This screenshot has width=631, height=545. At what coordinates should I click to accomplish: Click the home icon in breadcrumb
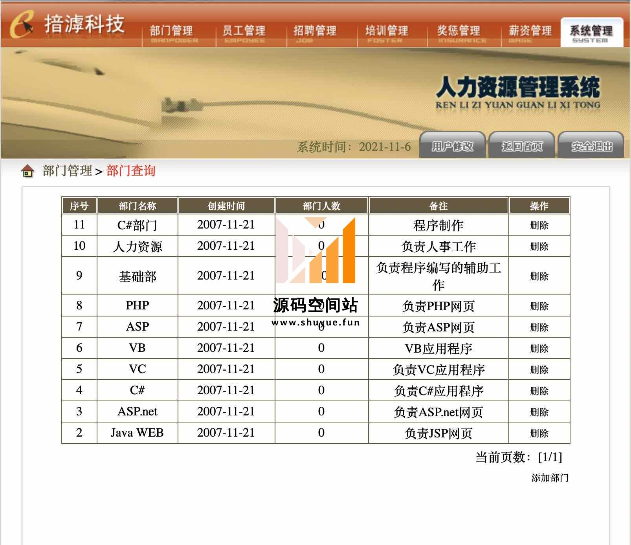[28, 171]
